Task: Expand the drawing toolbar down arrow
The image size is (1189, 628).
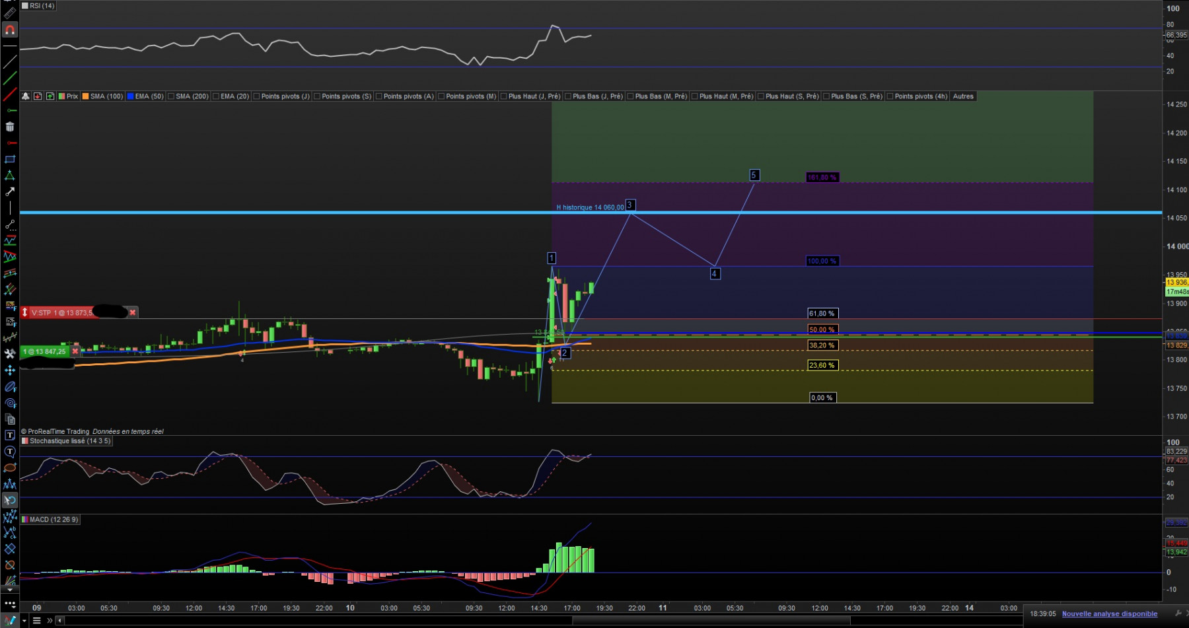Action: (9, 590)
